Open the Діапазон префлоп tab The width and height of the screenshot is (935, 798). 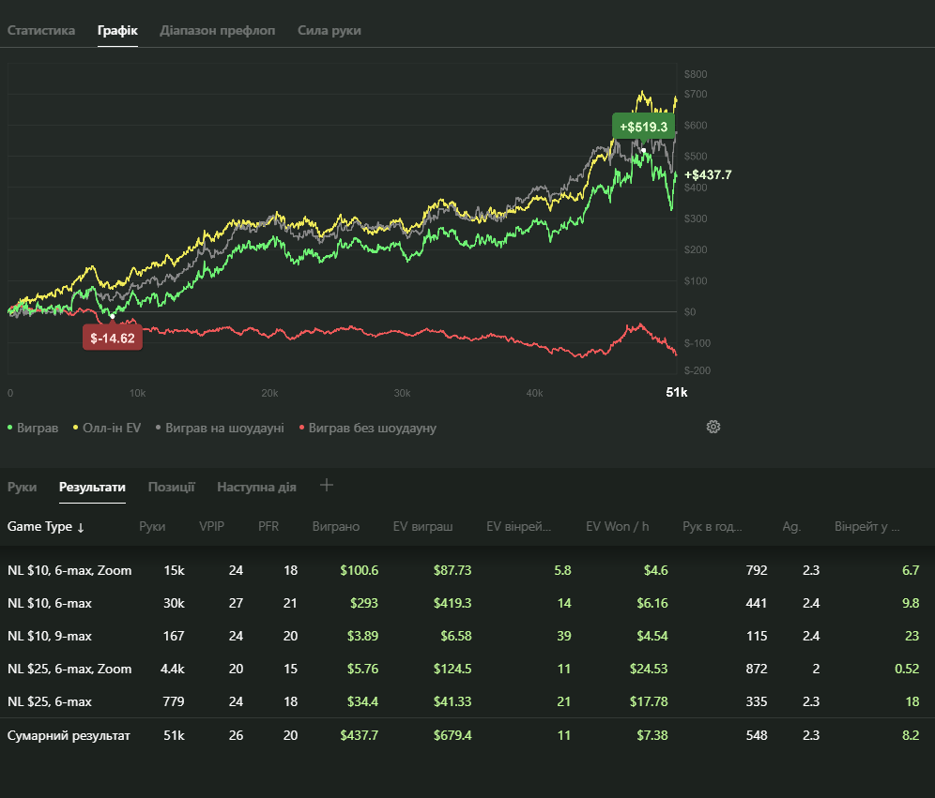click(218, 30)
